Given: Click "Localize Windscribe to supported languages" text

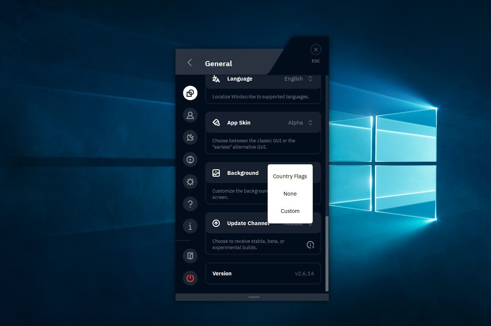Looking at the screenshot, I should tap(260, 97).
